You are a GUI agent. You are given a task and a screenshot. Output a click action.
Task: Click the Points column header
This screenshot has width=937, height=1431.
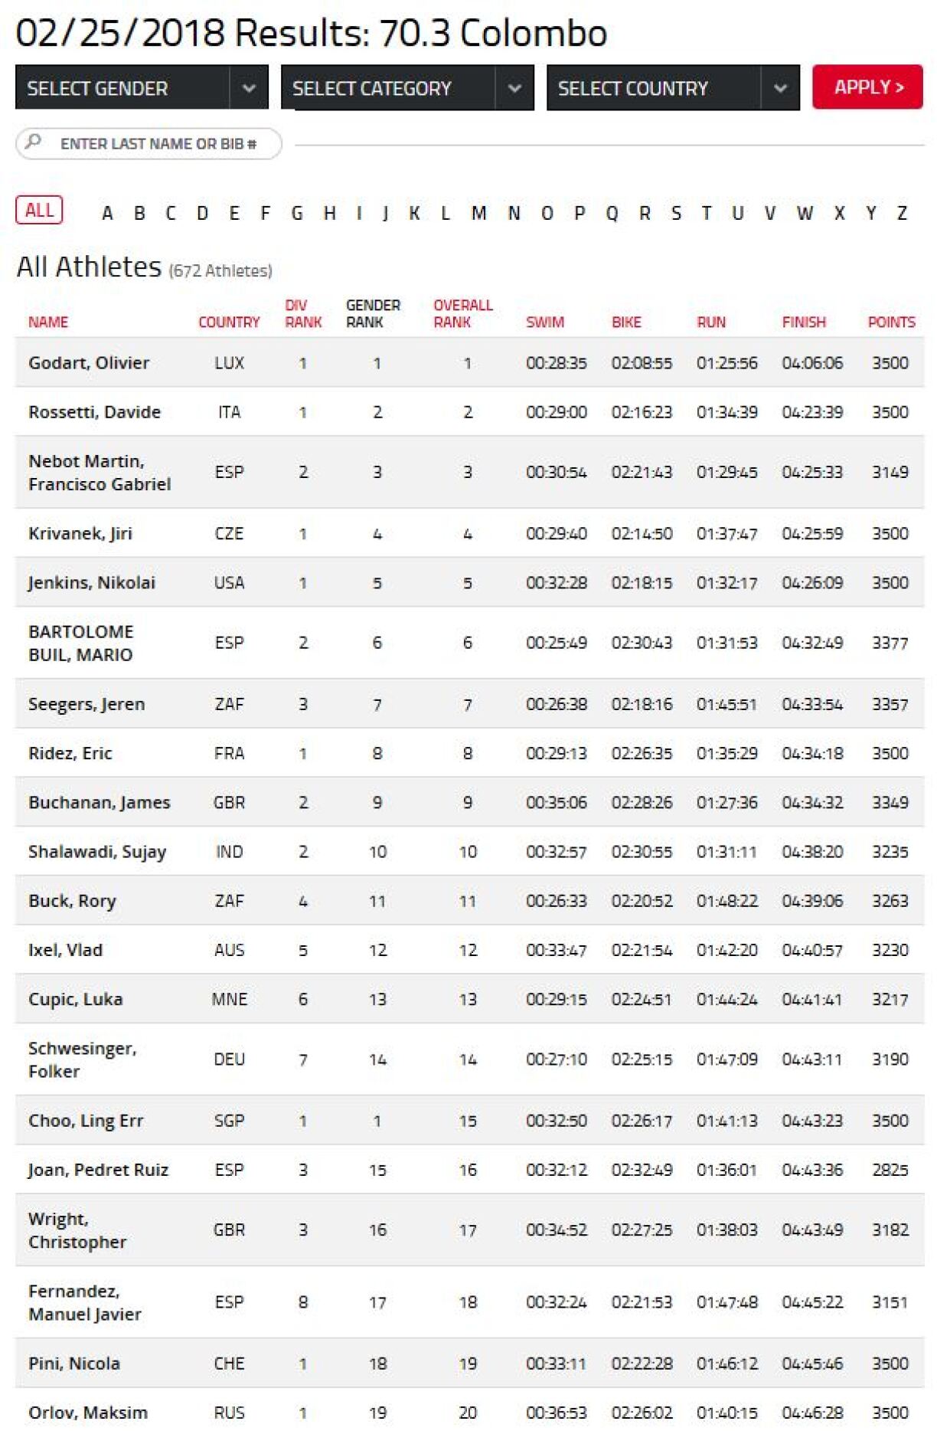[891, 323]
